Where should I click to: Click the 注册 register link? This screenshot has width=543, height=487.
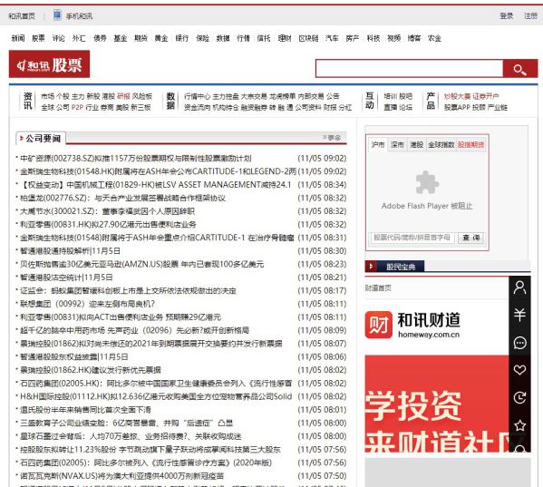click(530, 15)
